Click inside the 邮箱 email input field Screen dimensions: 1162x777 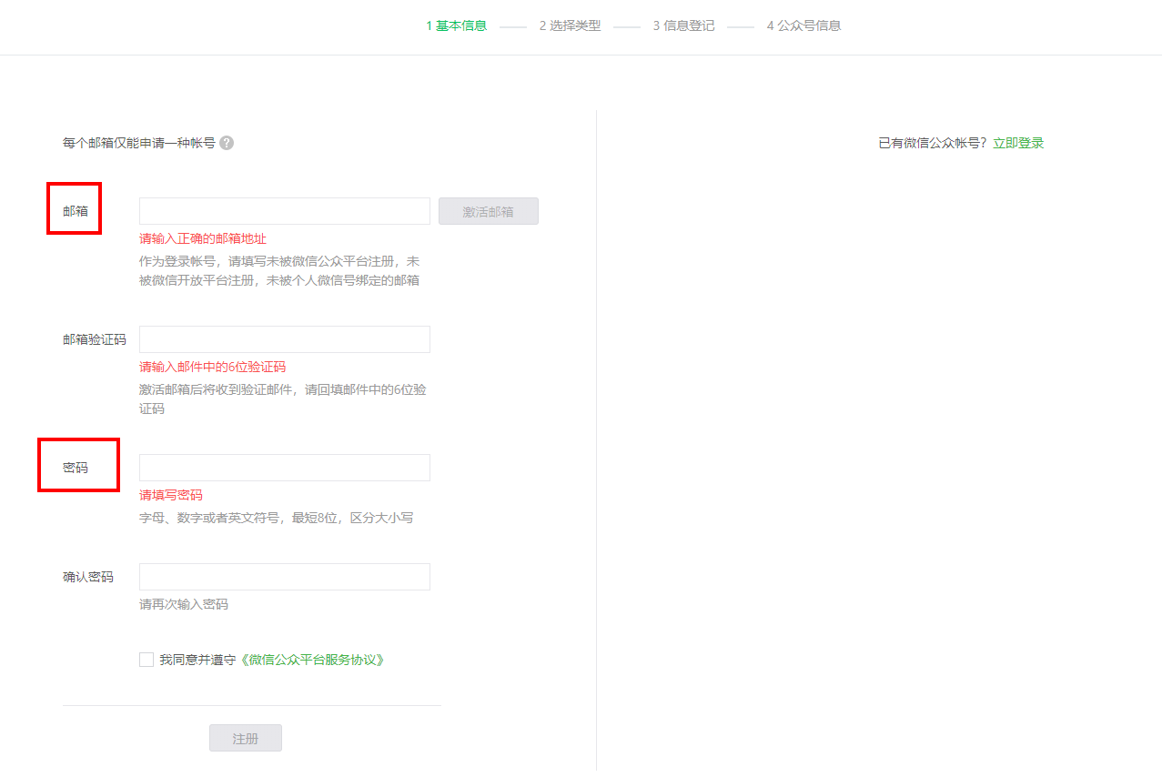(x=283, y=210)
